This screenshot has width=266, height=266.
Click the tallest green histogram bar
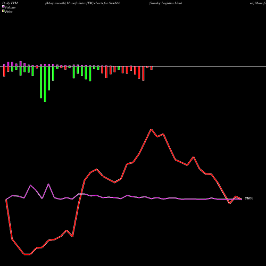point(45,84)
